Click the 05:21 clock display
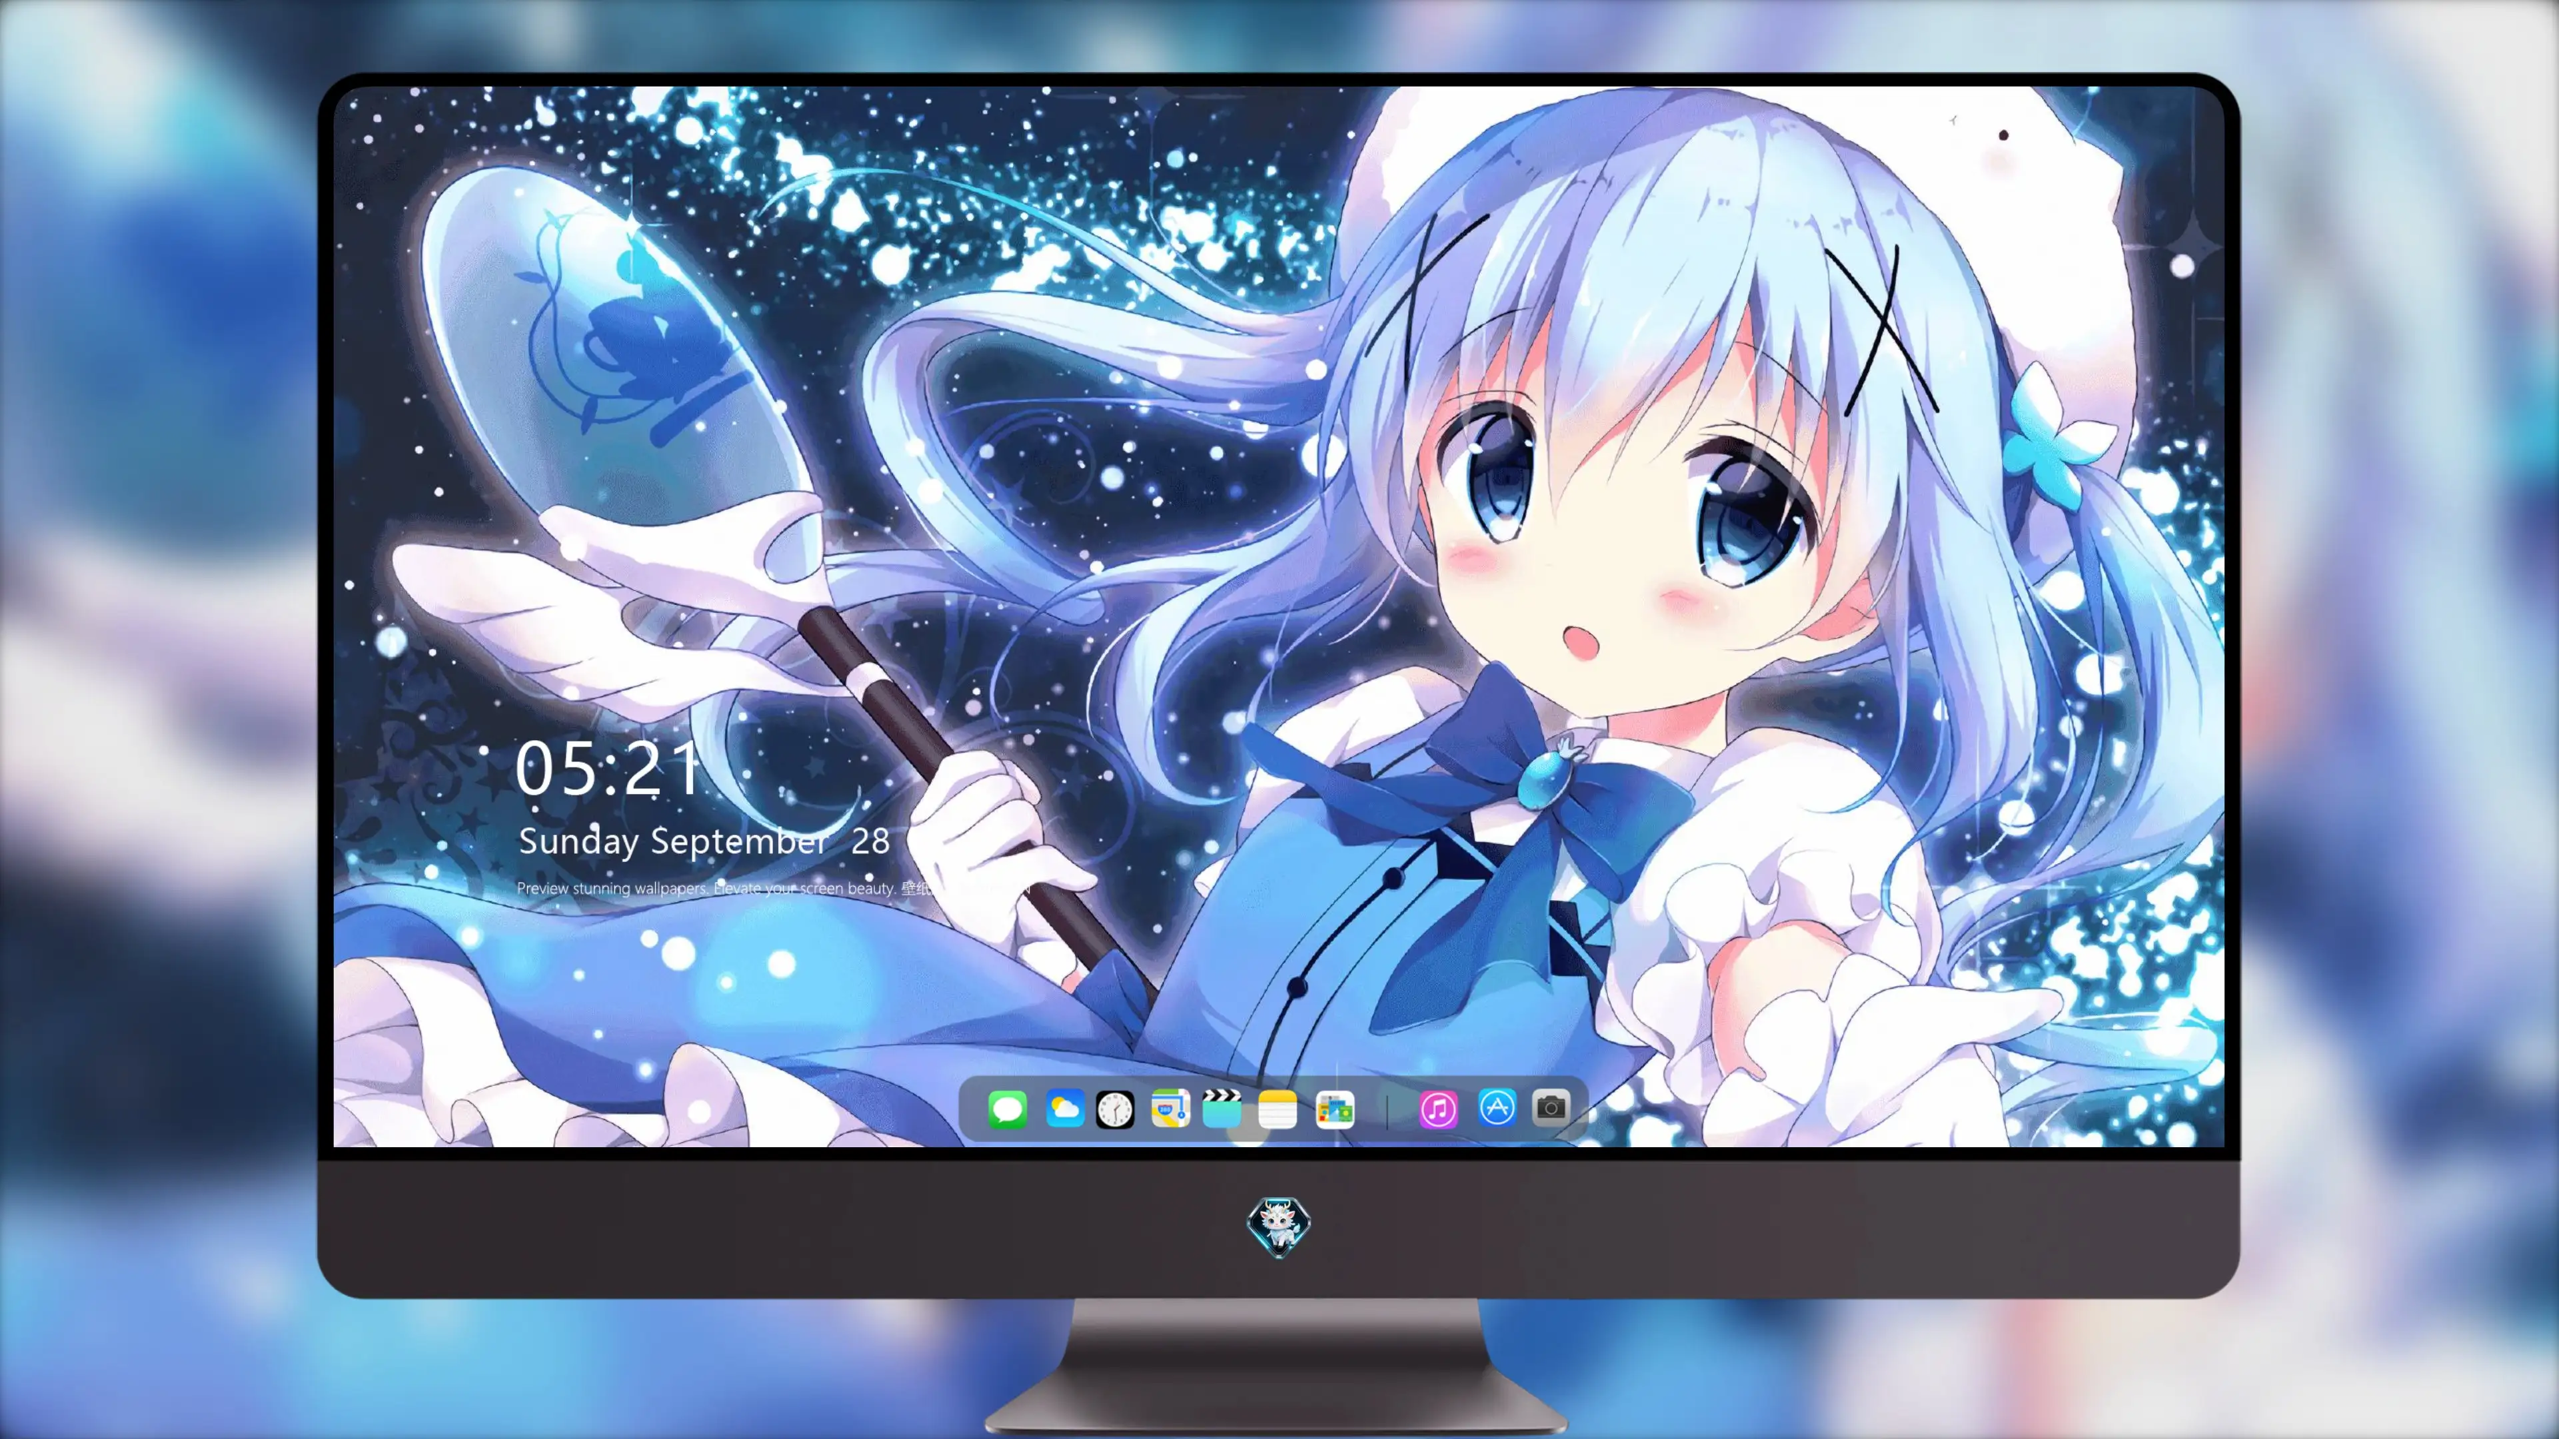 tap(608, 769)
